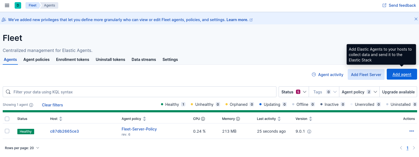
Task: Click the 'rev. 6' policy revision text
Action: (126, 135)
